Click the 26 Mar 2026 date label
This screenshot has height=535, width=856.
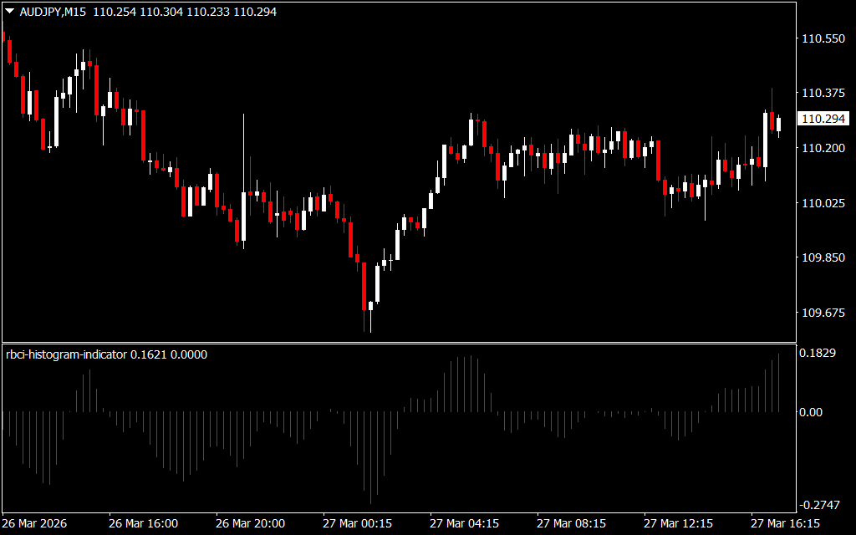point(35,523)
